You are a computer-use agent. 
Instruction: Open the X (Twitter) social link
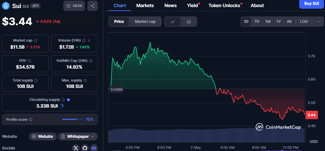(x=76, y=148)
